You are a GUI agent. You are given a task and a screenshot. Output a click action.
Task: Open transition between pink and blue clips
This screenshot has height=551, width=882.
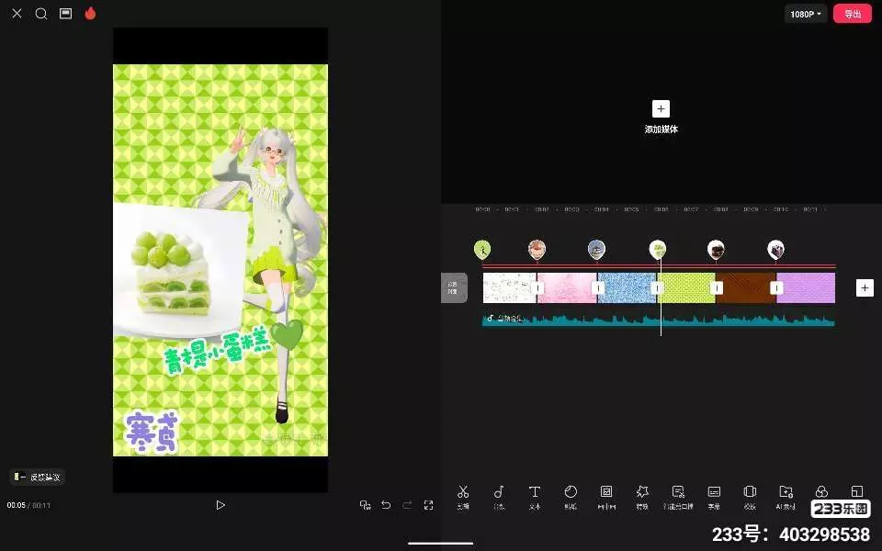(x=598, y=287)
